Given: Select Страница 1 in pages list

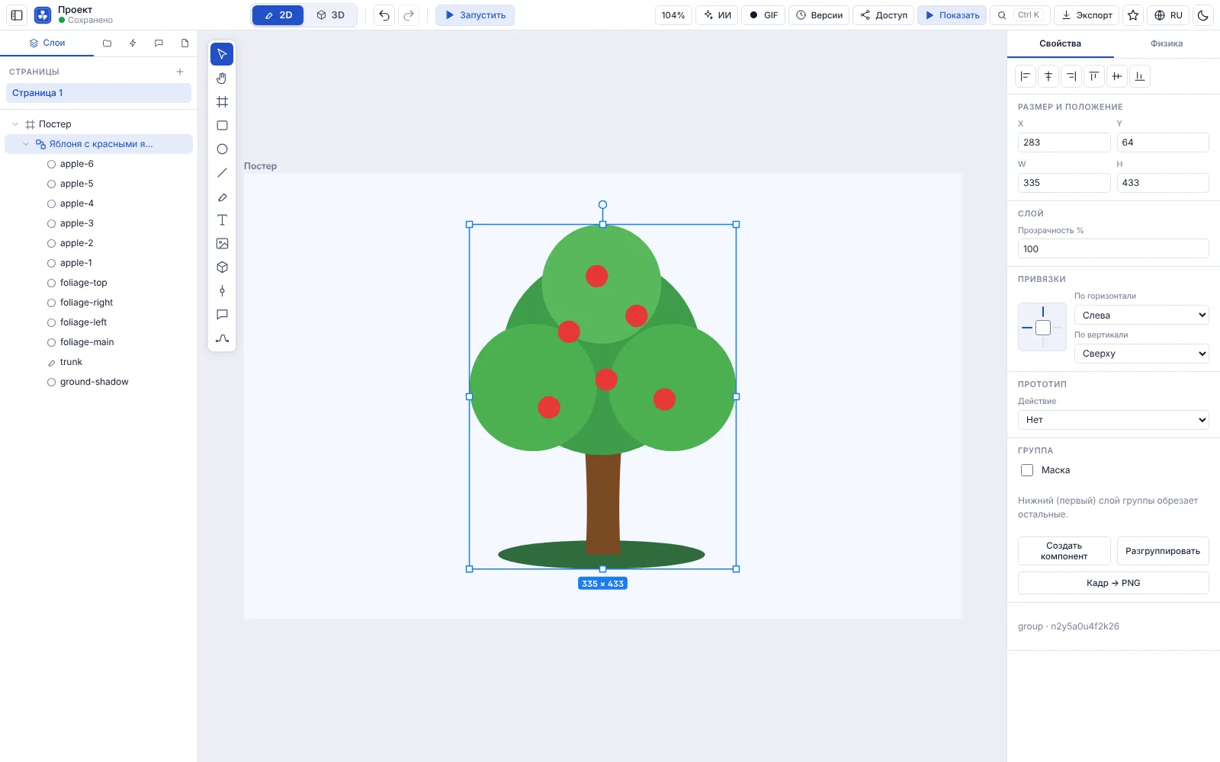Looking at the screenshot, I should 98,93.
